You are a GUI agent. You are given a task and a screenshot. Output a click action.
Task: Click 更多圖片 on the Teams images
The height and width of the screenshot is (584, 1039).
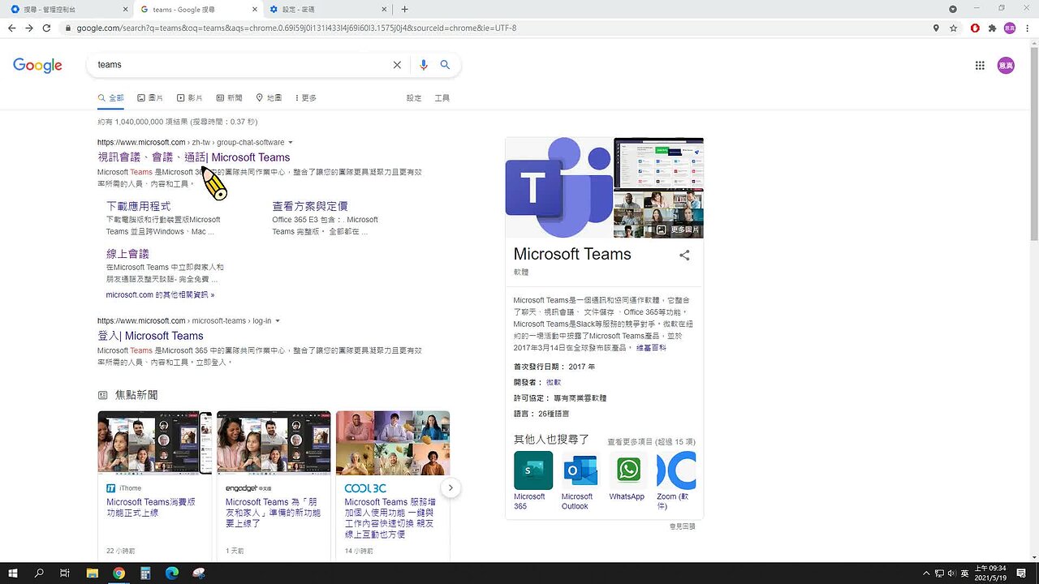(x=679, y=230)
